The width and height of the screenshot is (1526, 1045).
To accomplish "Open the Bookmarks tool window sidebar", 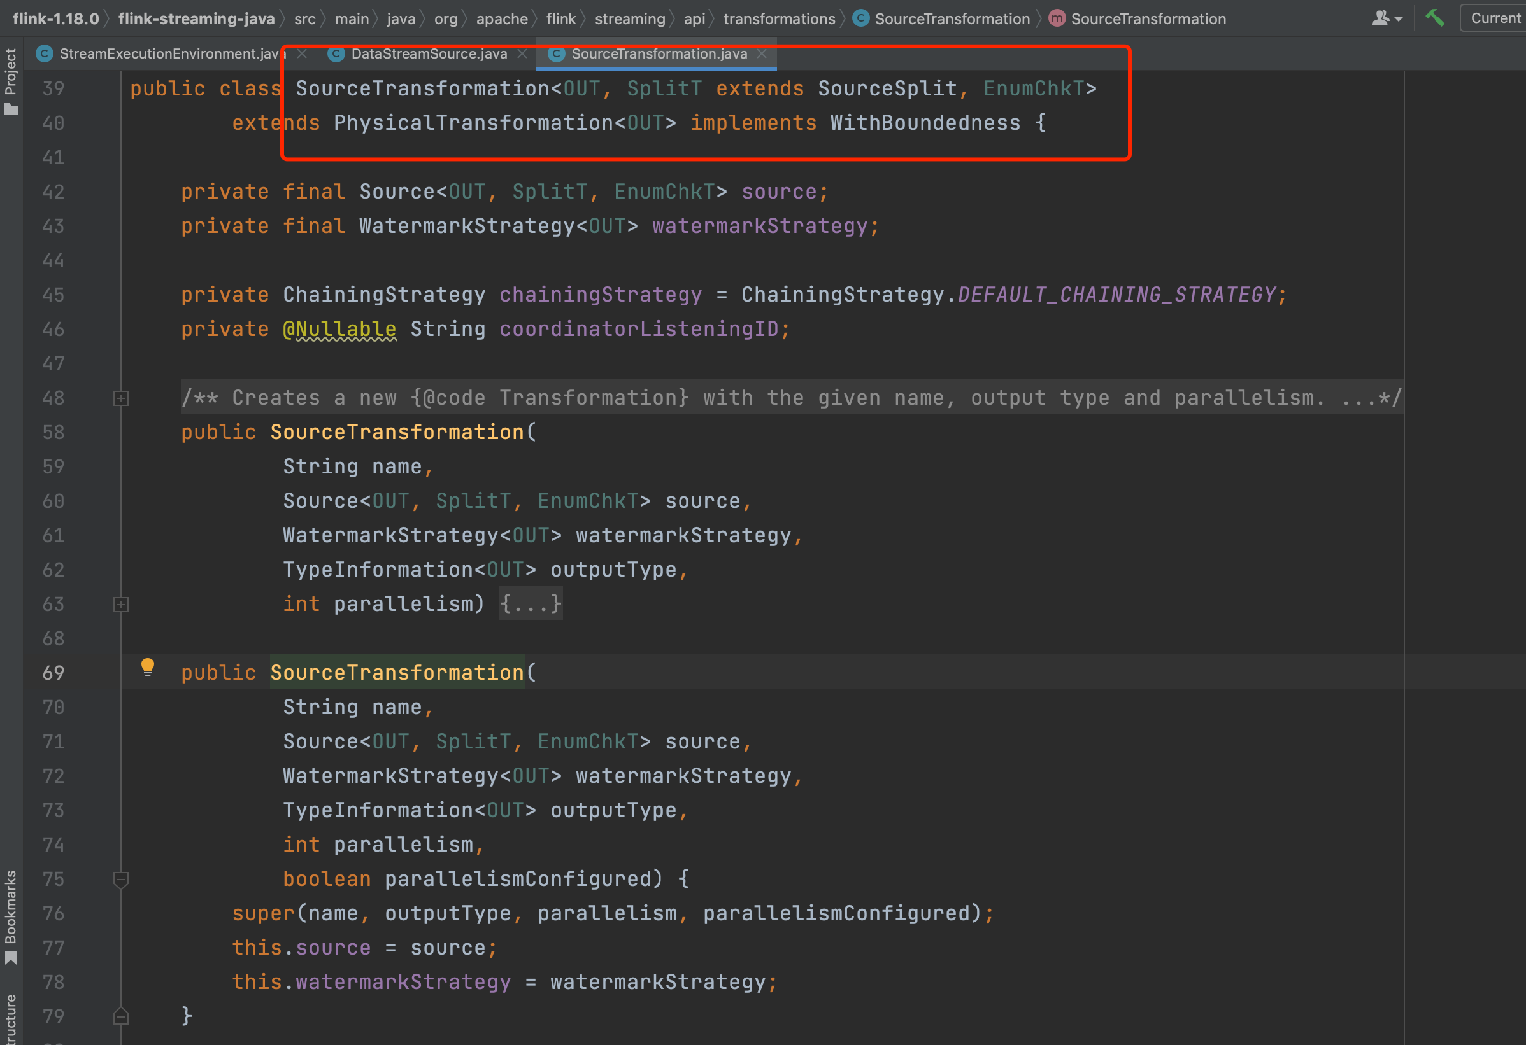I will [x=10, y=916].
